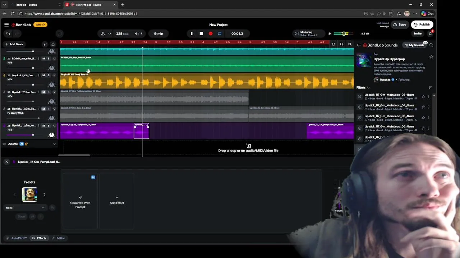Close the effects panel with X

pyautogui.click(x=6, y=162)
